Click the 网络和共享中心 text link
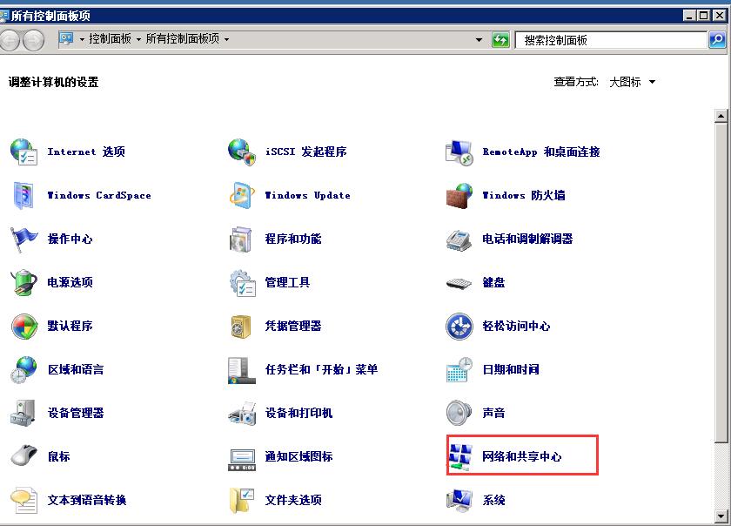This screenshot has height=526, width=731. (x=521, y=456)
